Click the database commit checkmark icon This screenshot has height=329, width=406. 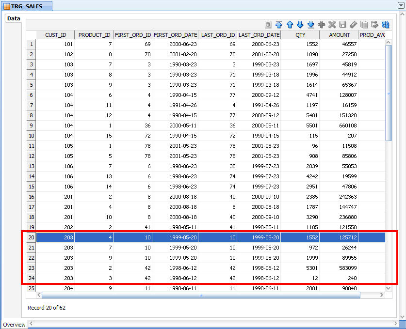(x=374, y=25)
